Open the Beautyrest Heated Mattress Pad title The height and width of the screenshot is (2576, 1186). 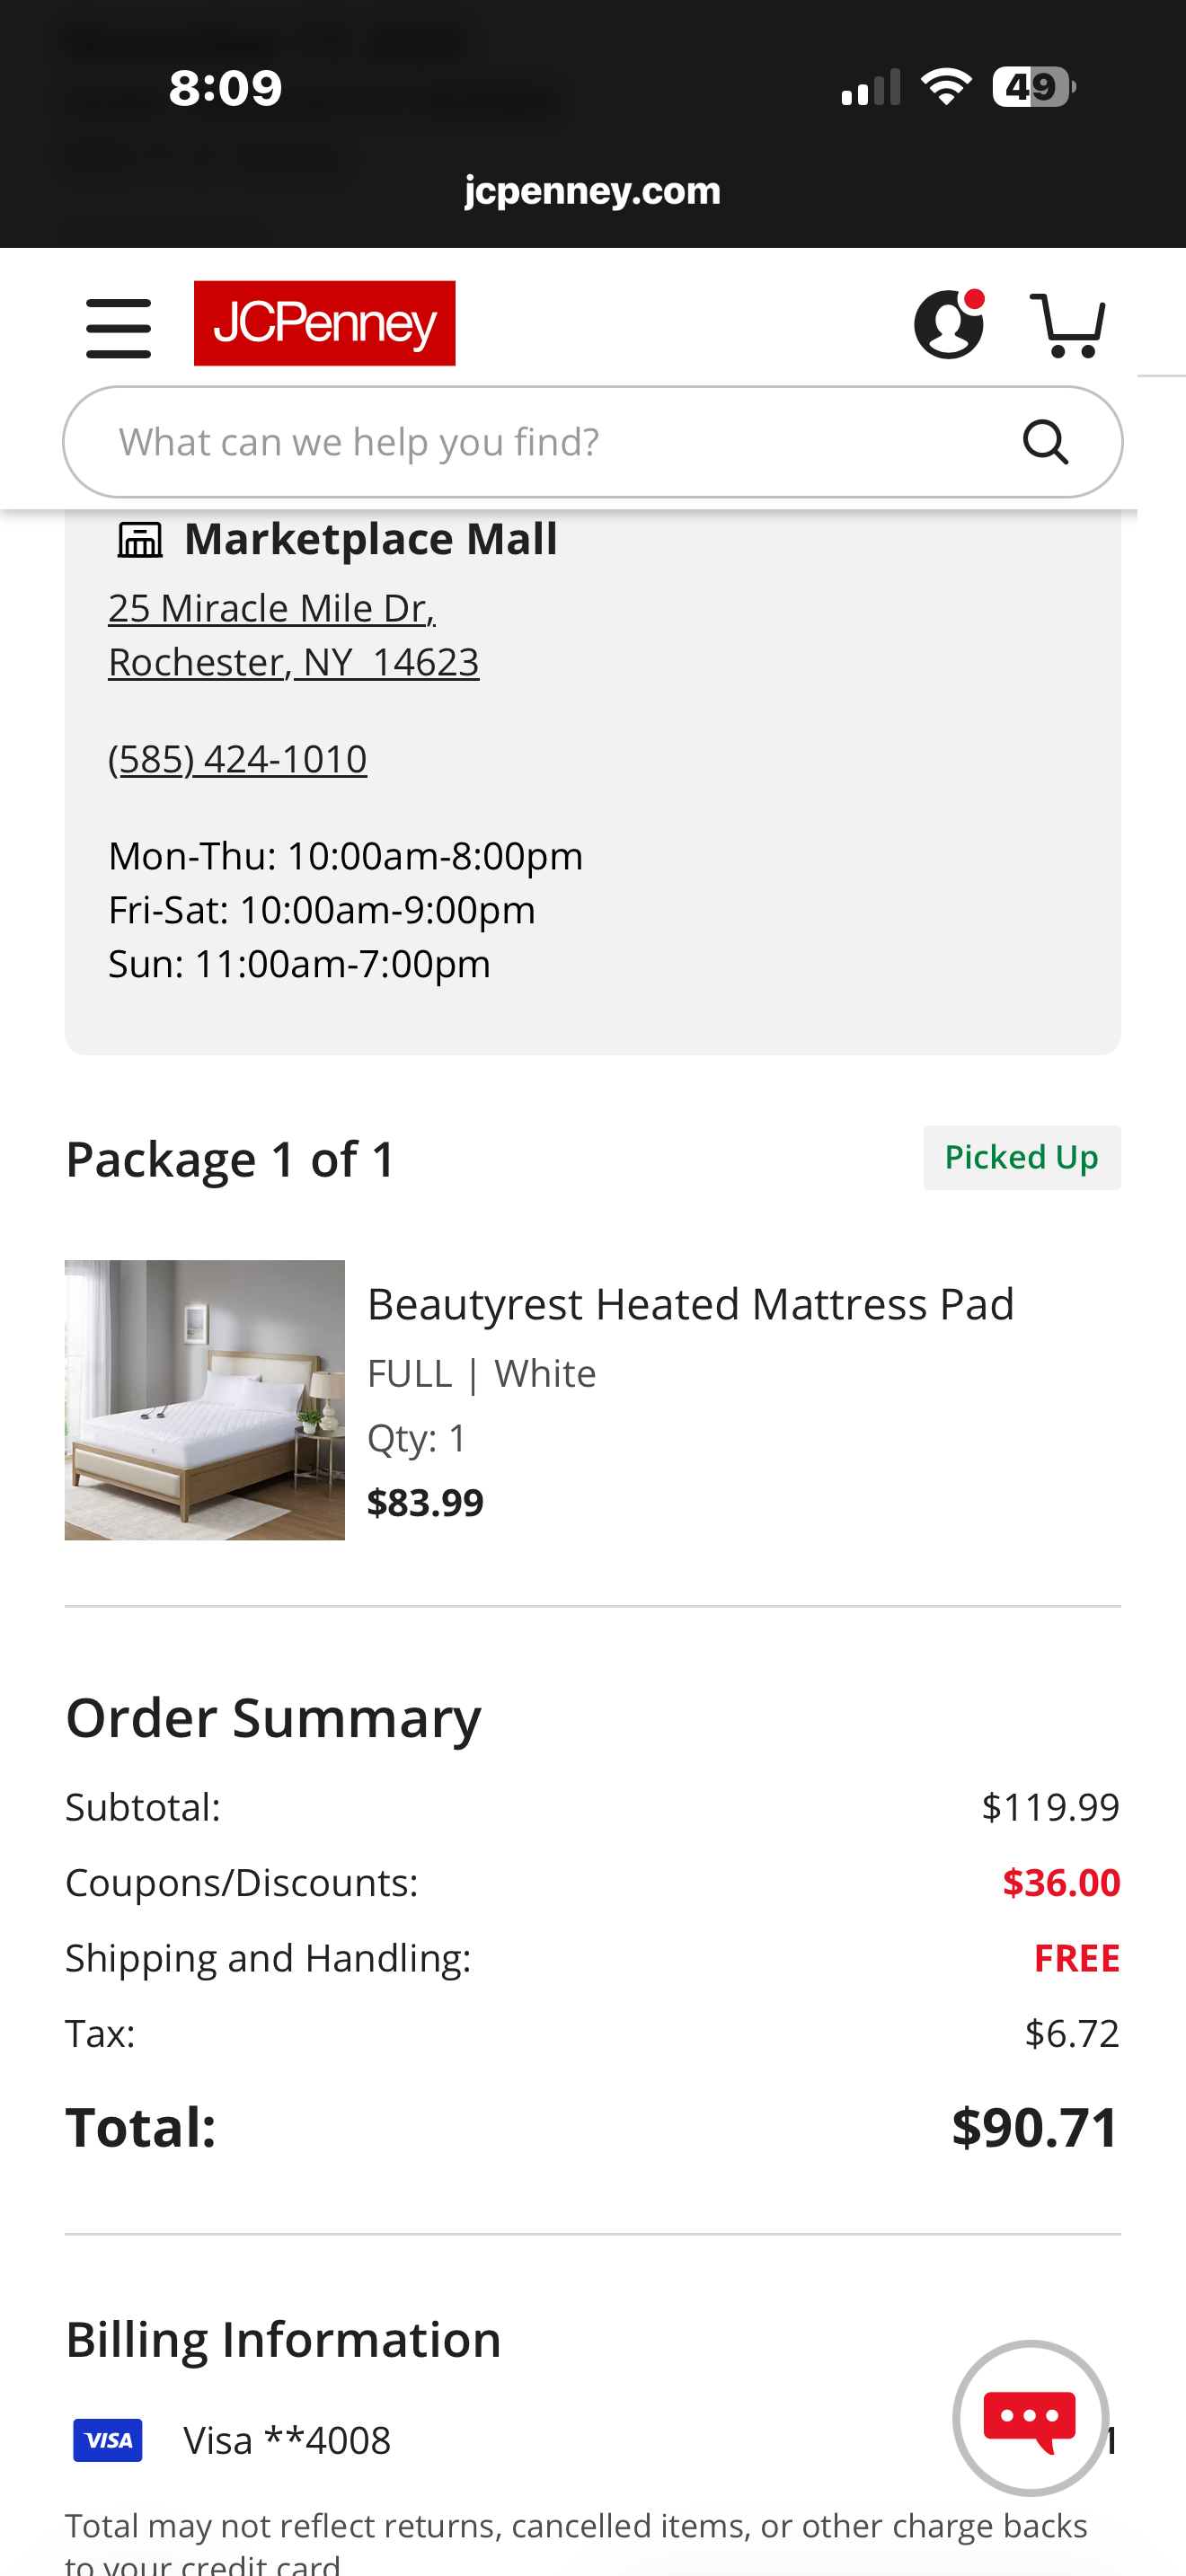pos(690,1304)
